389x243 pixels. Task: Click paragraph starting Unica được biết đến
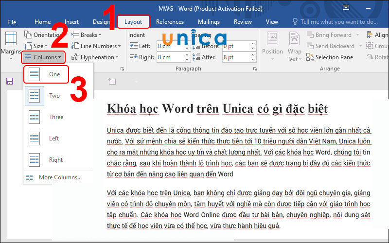tap(239, 152)
